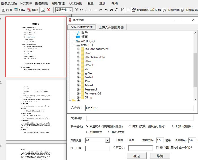198x160 pixels.
Task: Select 双层PDF export format radio button
Action: tap(87, 126)
